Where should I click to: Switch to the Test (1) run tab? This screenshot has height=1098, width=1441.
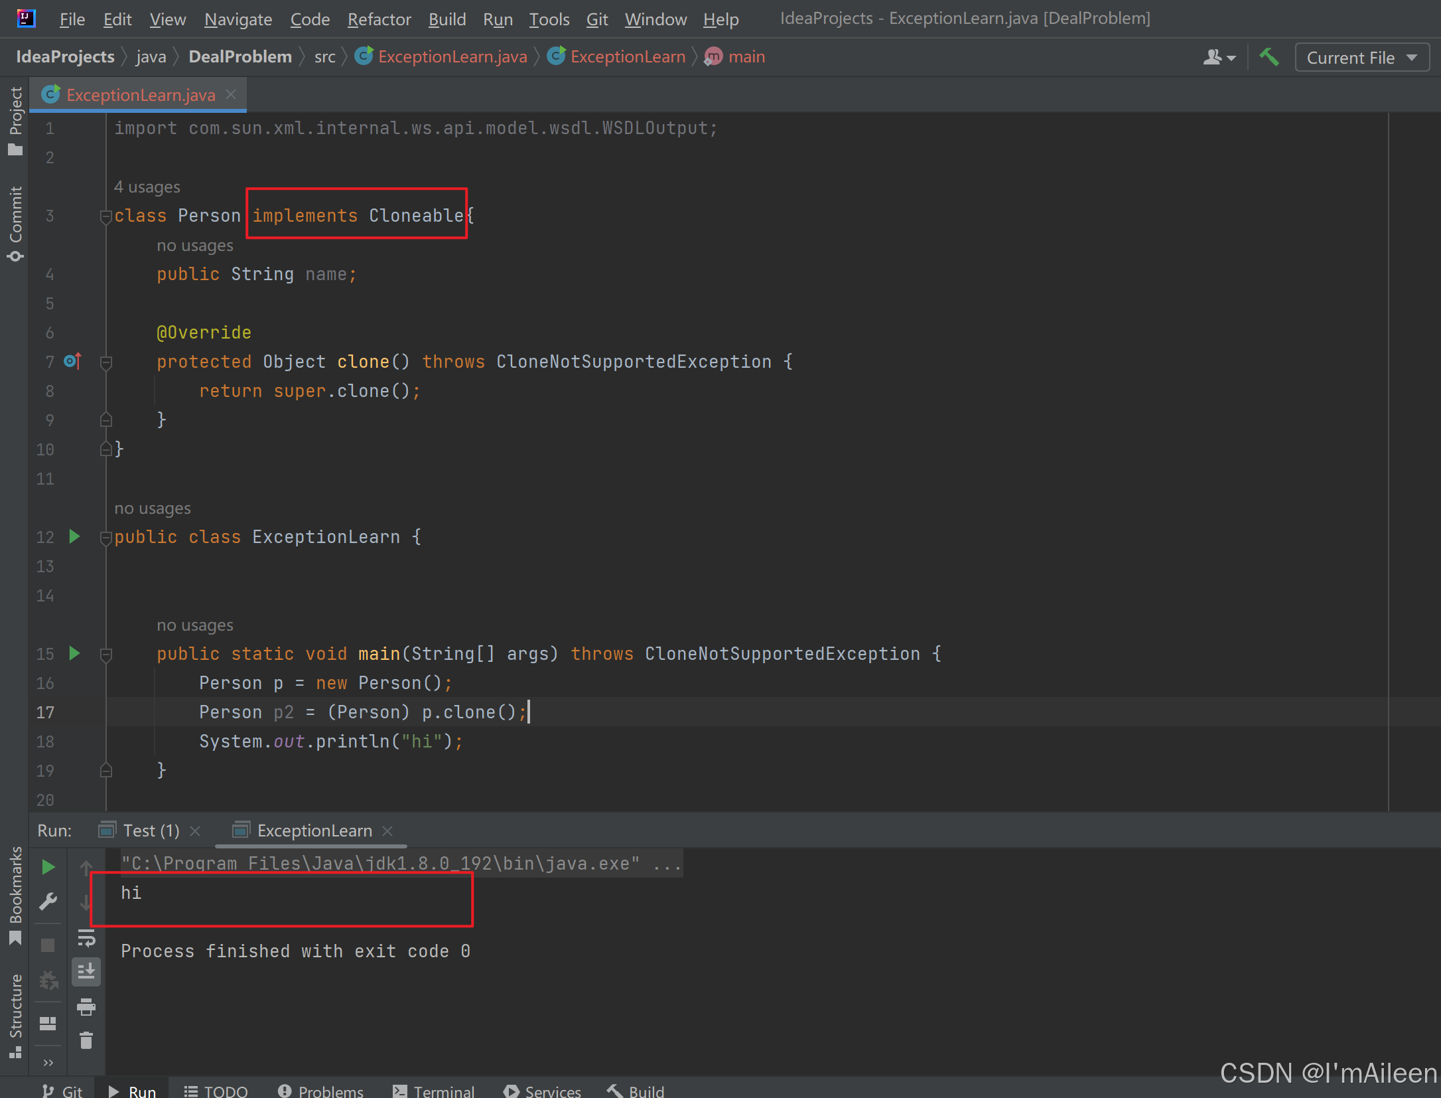tap(151, 830)
